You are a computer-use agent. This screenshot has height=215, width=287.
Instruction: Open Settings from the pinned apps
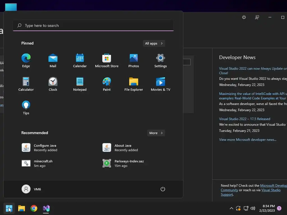pos(161,61)
